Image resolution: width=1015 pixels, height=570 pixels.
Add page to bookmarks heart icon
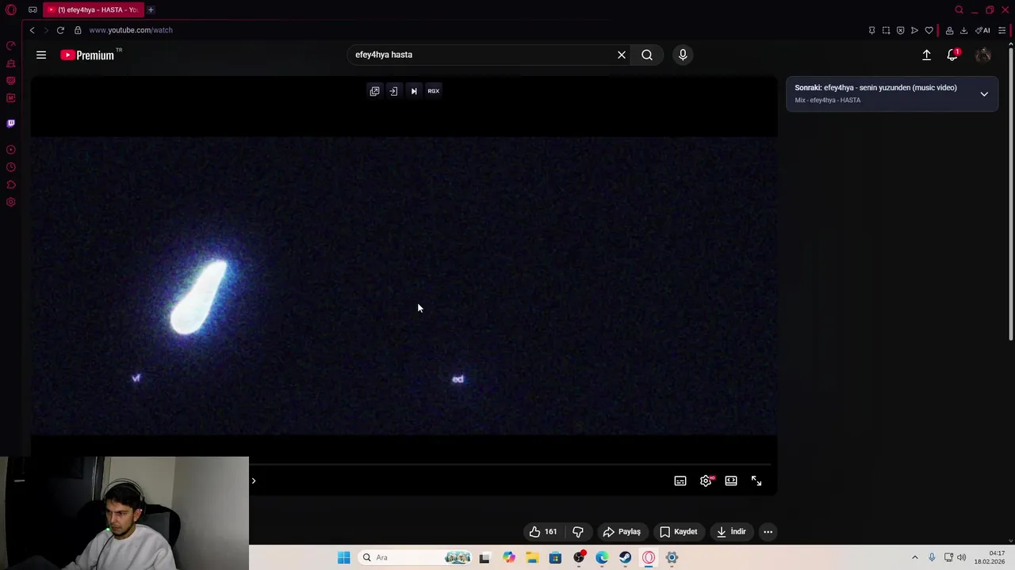pos(929,30)
